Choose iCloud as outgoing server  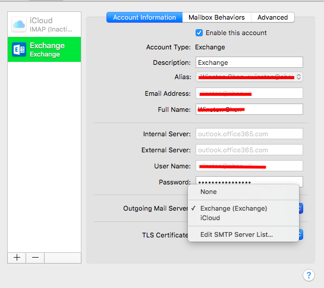point(243,218)
